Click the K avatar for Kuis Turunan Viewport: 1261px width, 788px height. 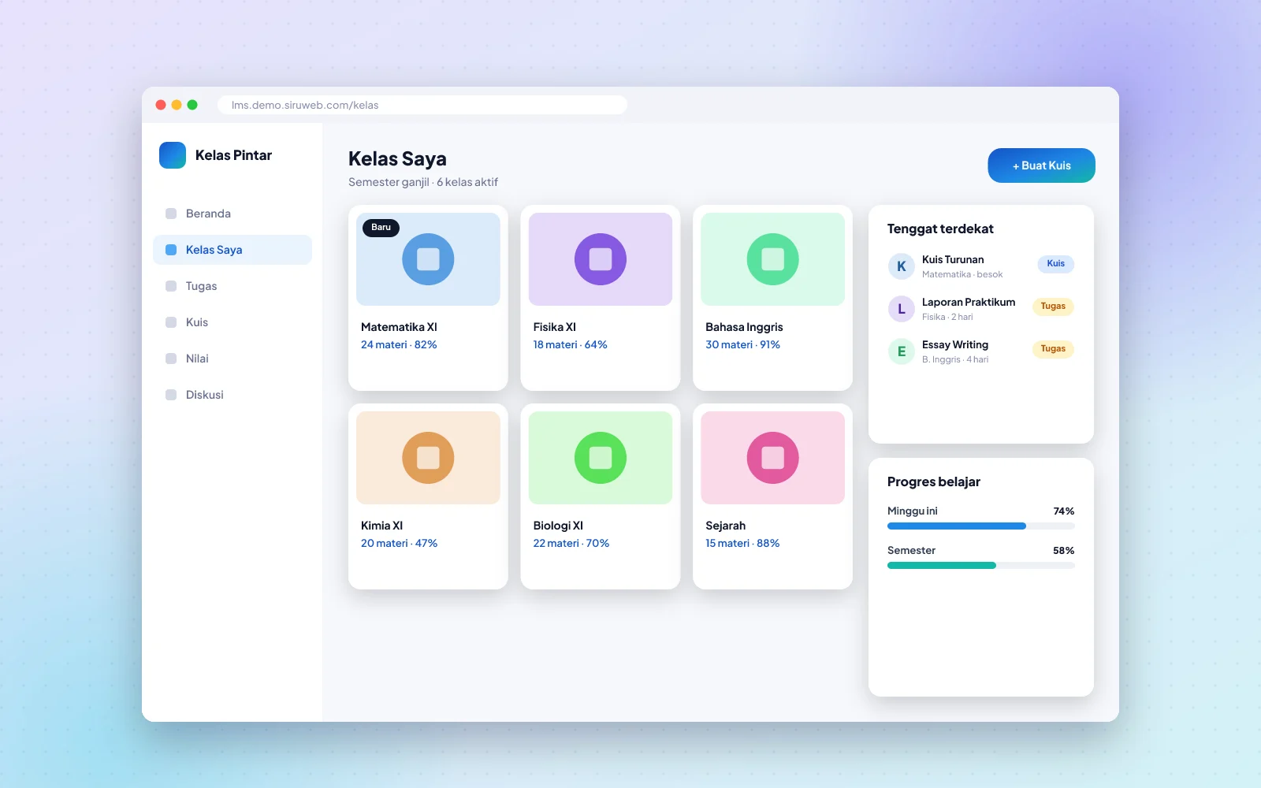pyautogui.click(x=901, y=266)
